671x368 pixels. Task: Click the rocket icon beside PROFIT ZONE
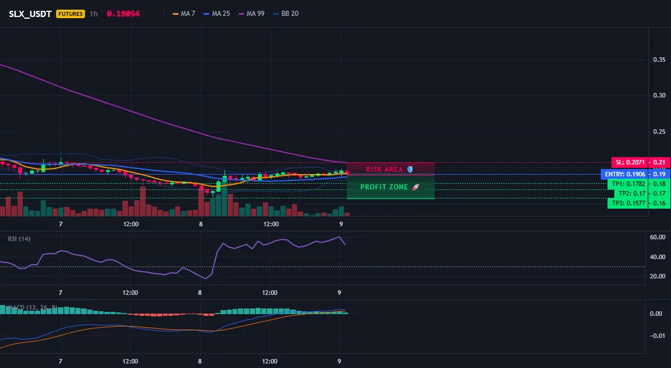(x=415, y=187)
